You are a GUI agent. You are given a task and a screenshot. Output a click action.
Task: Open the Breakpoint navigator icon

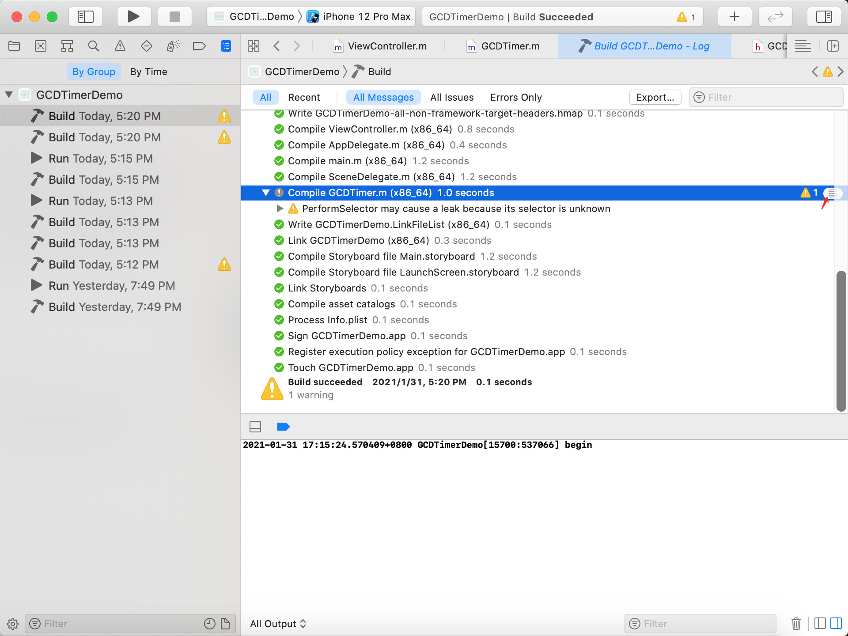click(x=199, y=46)
